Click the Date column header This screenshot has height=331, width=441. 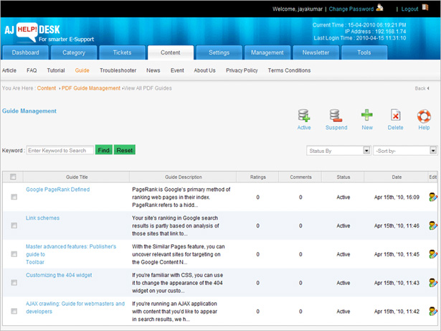pyautogui.click(x=397, y=177)
